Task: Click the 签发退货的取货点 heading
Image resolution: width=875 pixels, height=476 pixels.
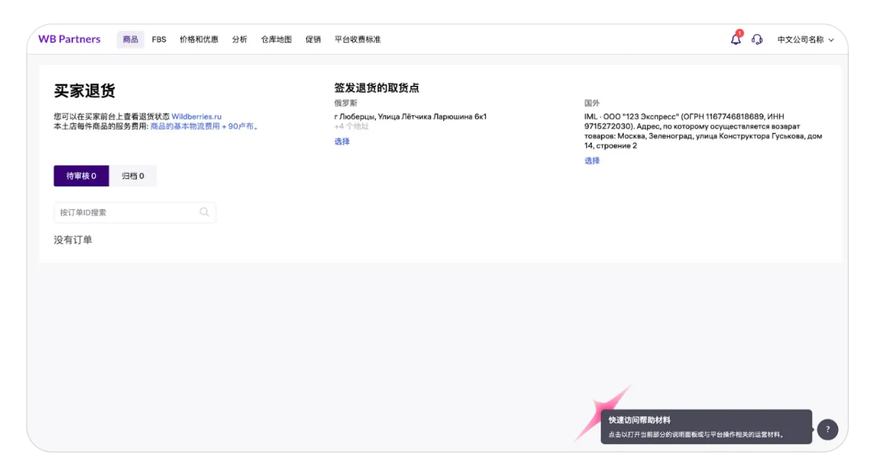Action: click(376, 88)
